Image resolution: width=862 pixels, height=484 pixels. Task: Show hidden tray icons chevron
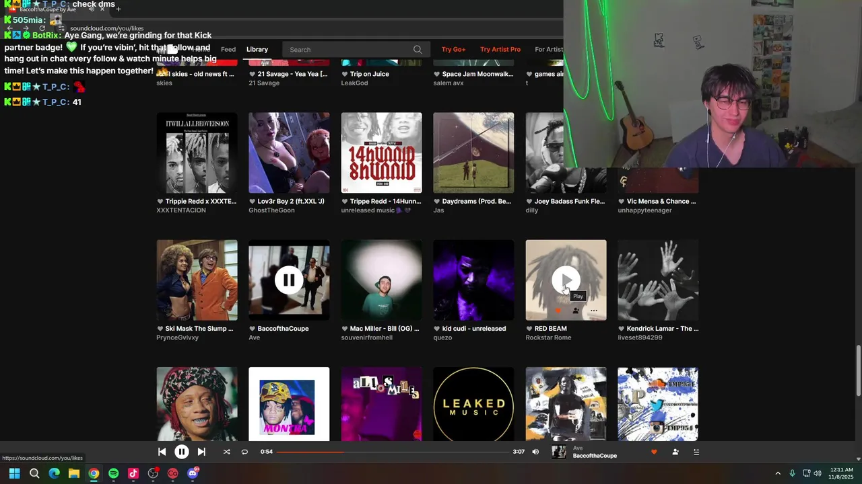pyautogui.click(x=778, y=473)
